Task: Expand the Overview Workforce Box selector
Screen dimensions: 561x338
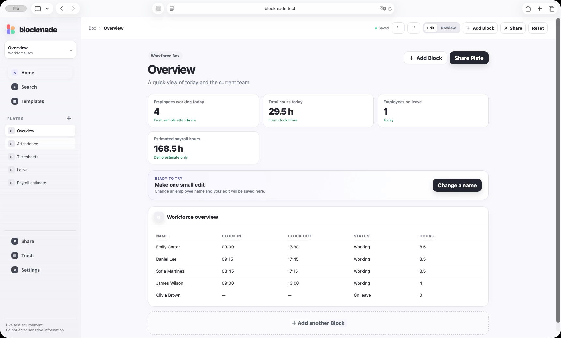Action: [x=40, y=50]
